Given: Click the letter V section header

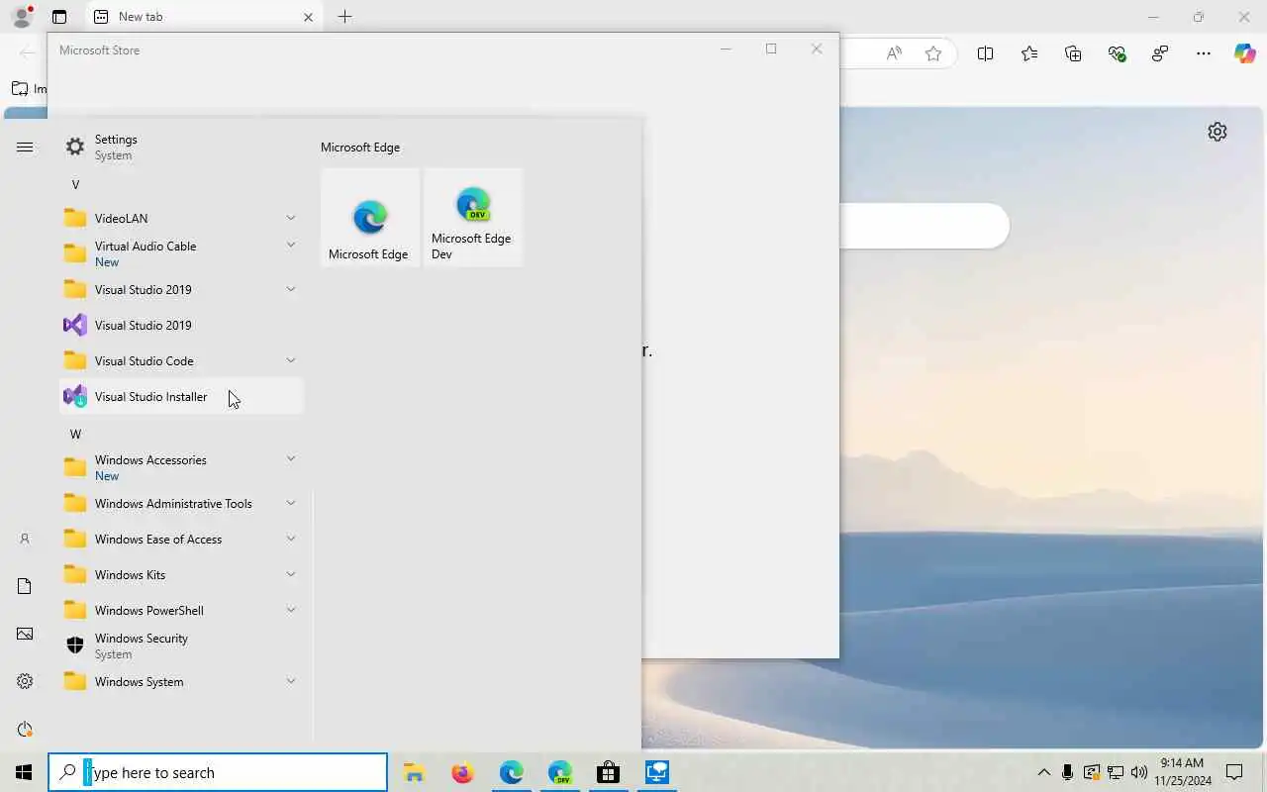Looking at the screenshot, I should point(75,185).
